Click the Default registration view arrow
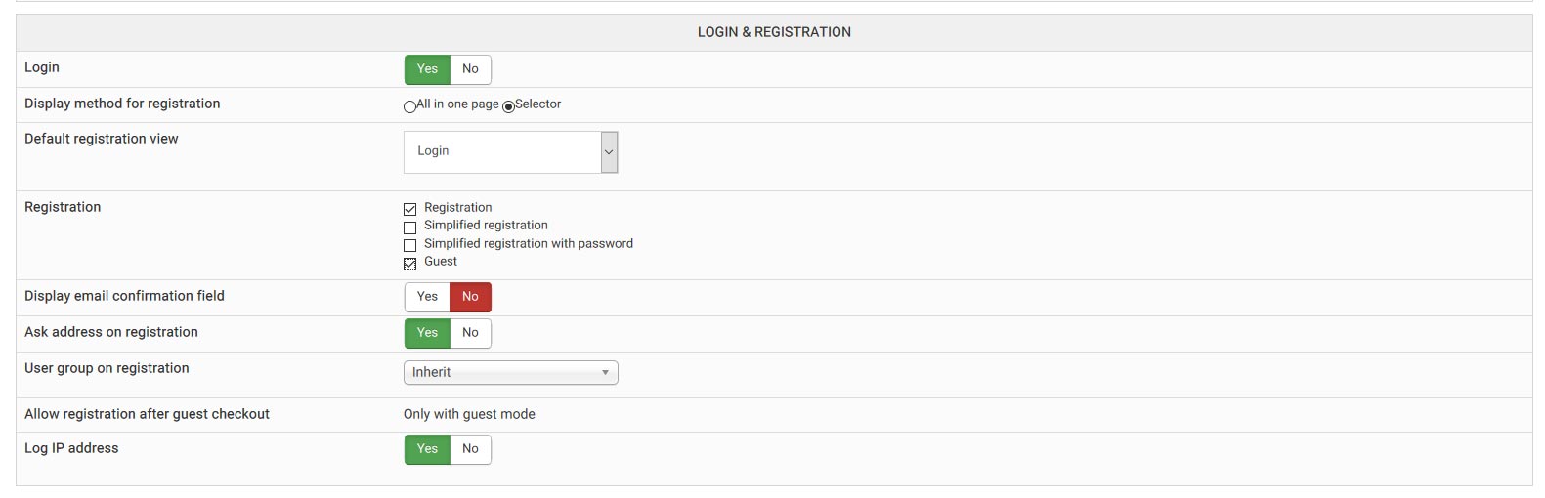 (609, 152)
